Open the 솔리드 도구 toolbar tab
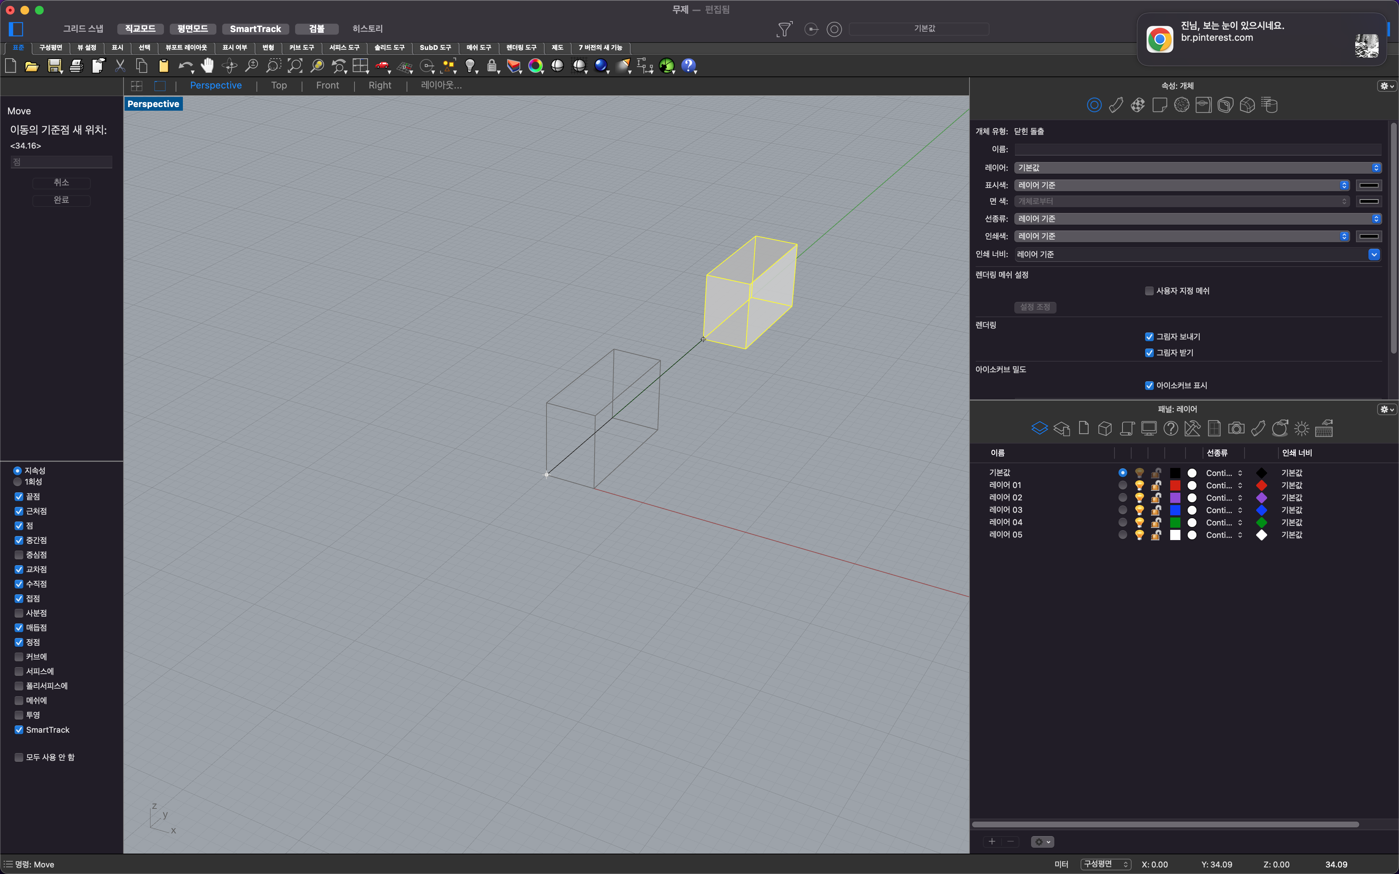 click(389, 47)
